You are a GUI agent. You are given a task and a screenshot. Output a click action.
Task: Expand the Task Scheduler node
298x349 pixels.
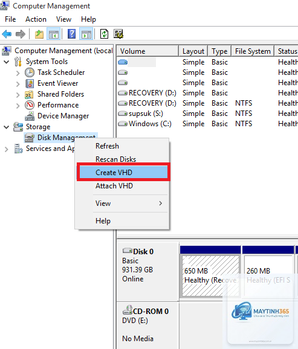[18, 73]
